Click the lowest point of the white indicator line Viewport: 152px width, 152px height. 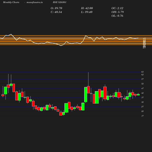(61, 46)
